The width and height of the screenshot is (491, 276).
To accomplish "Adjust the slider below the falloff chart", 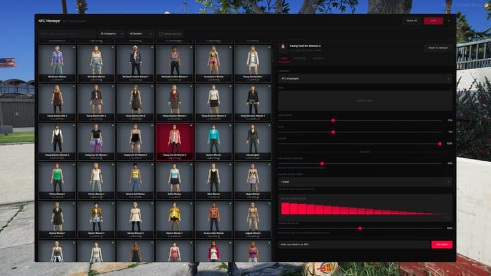I will [x=360, y=228].
